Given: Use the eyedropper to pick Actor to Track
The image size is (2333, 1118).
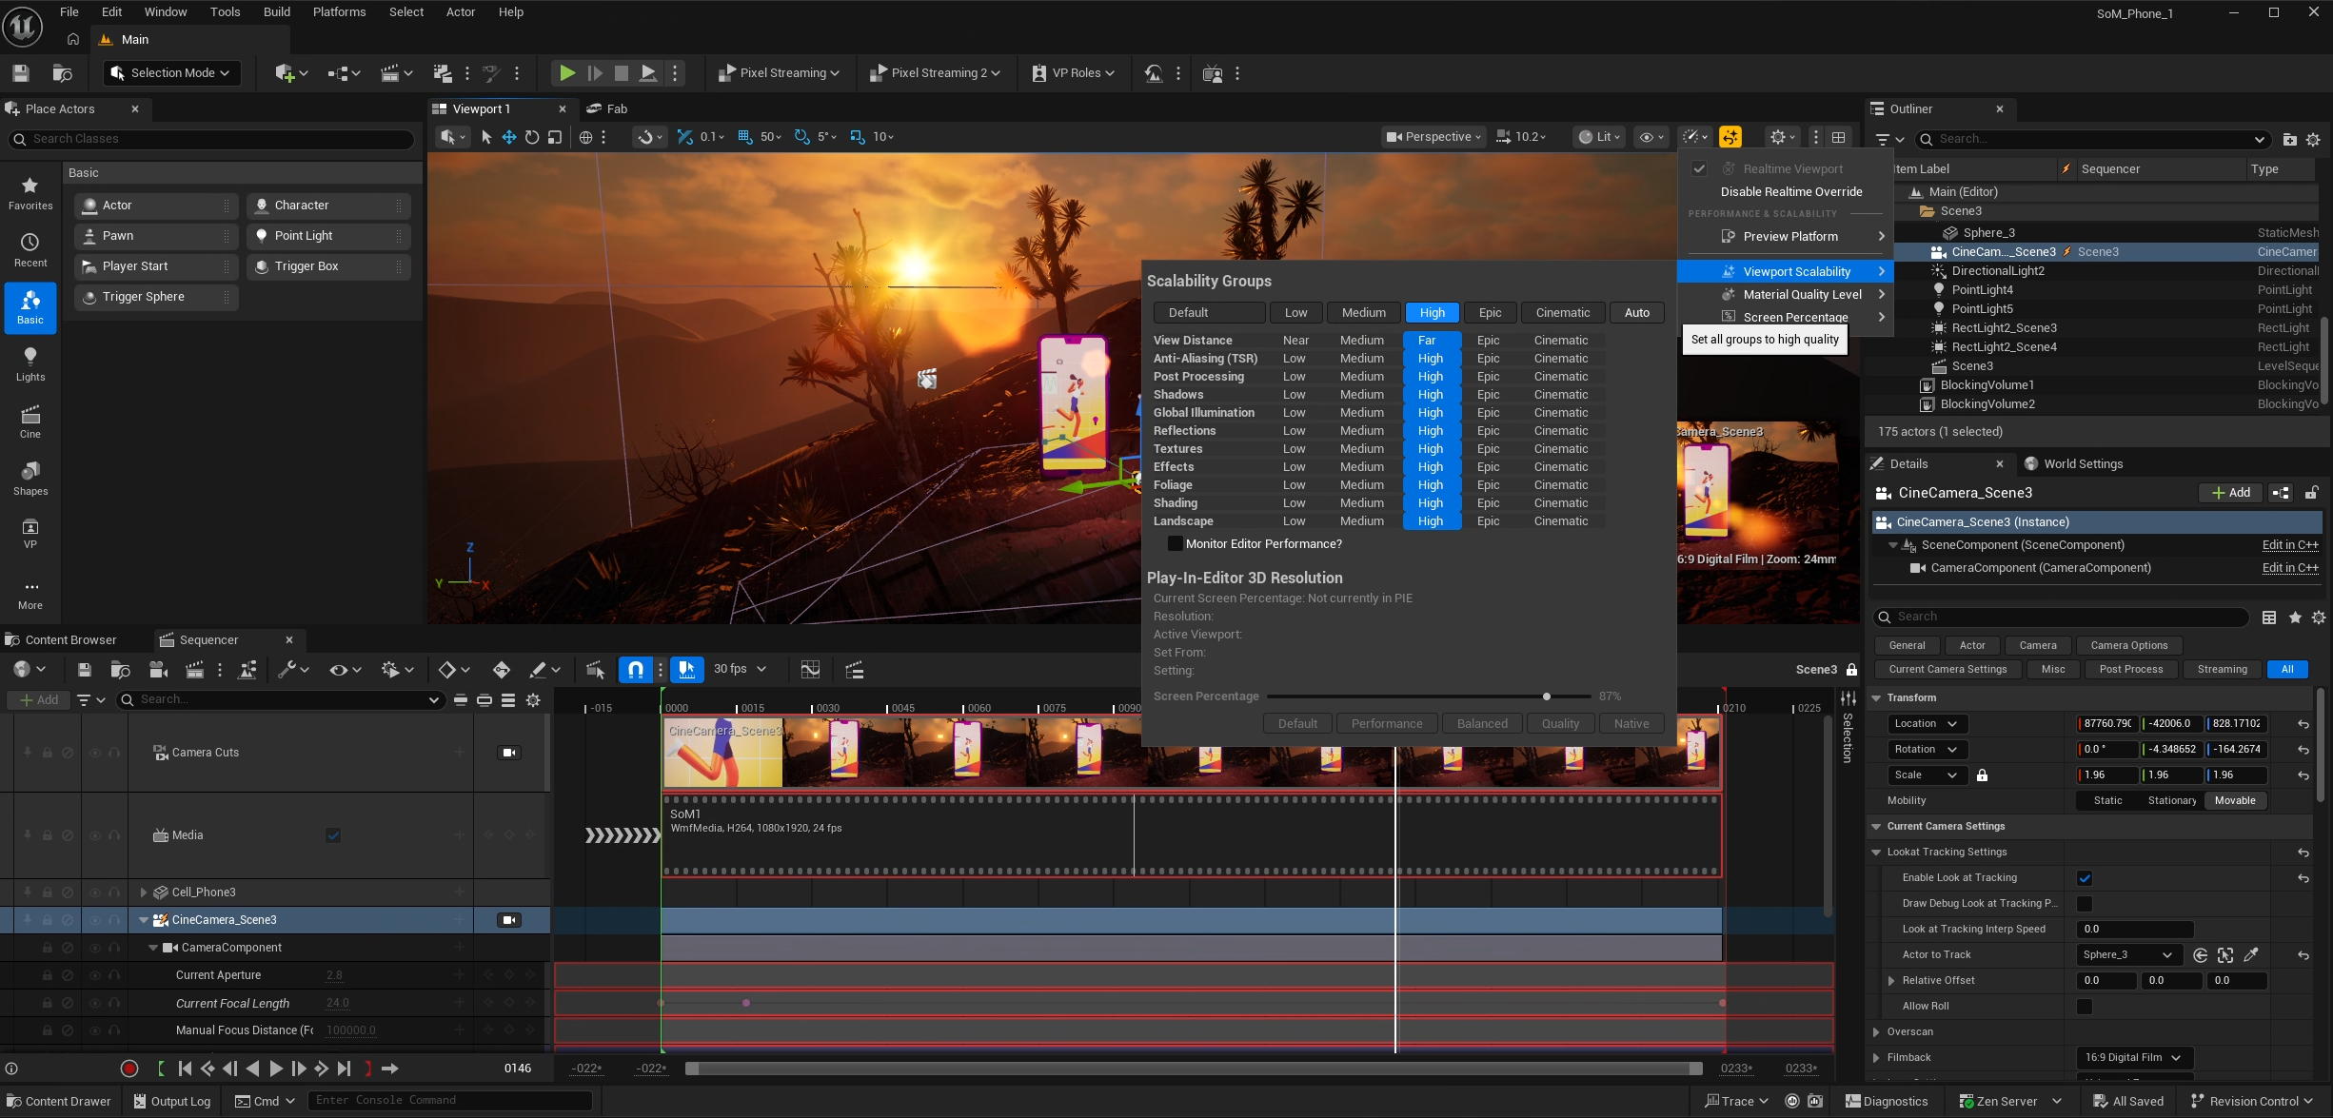Looking at the screenshot, I should [2251, 955].
